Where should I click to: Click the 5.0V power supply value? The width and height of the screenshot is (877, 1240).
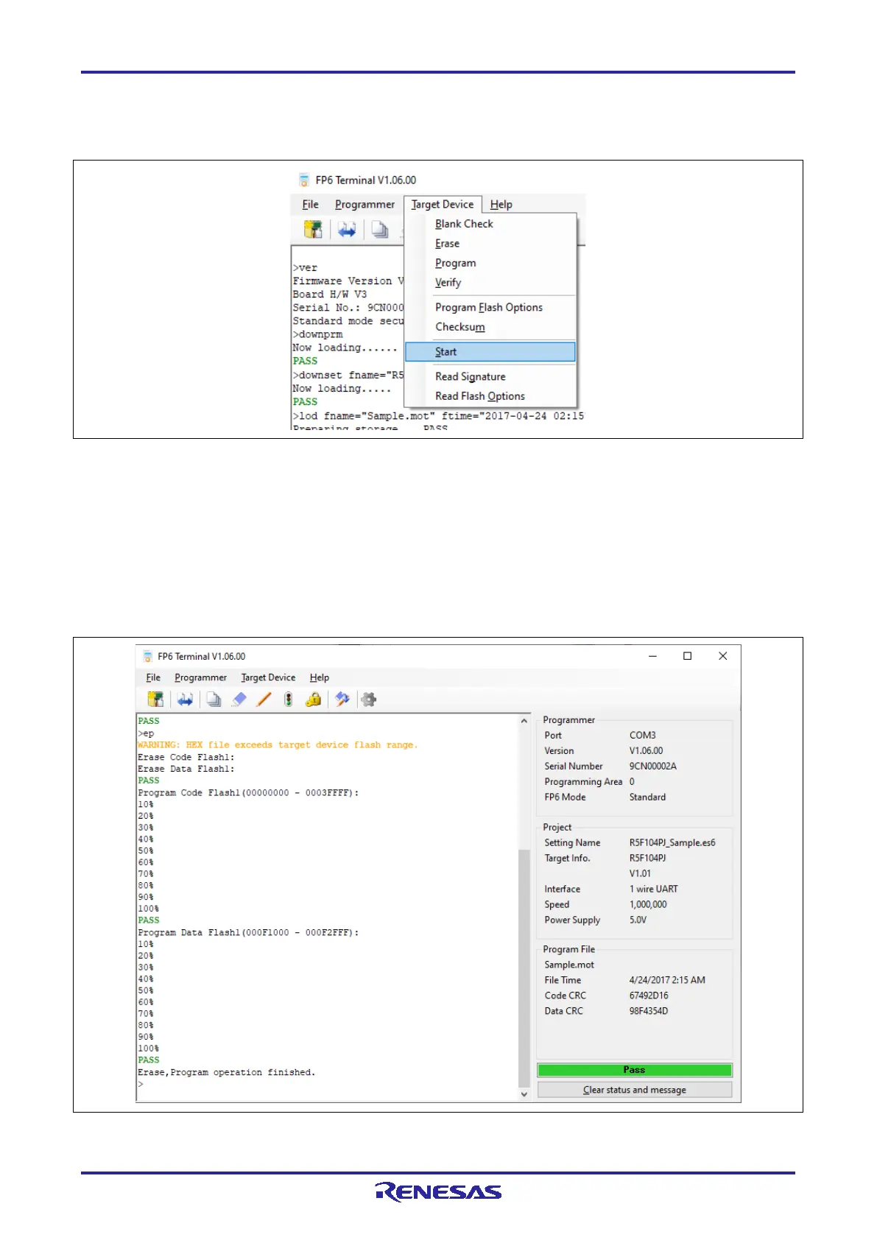638,920
